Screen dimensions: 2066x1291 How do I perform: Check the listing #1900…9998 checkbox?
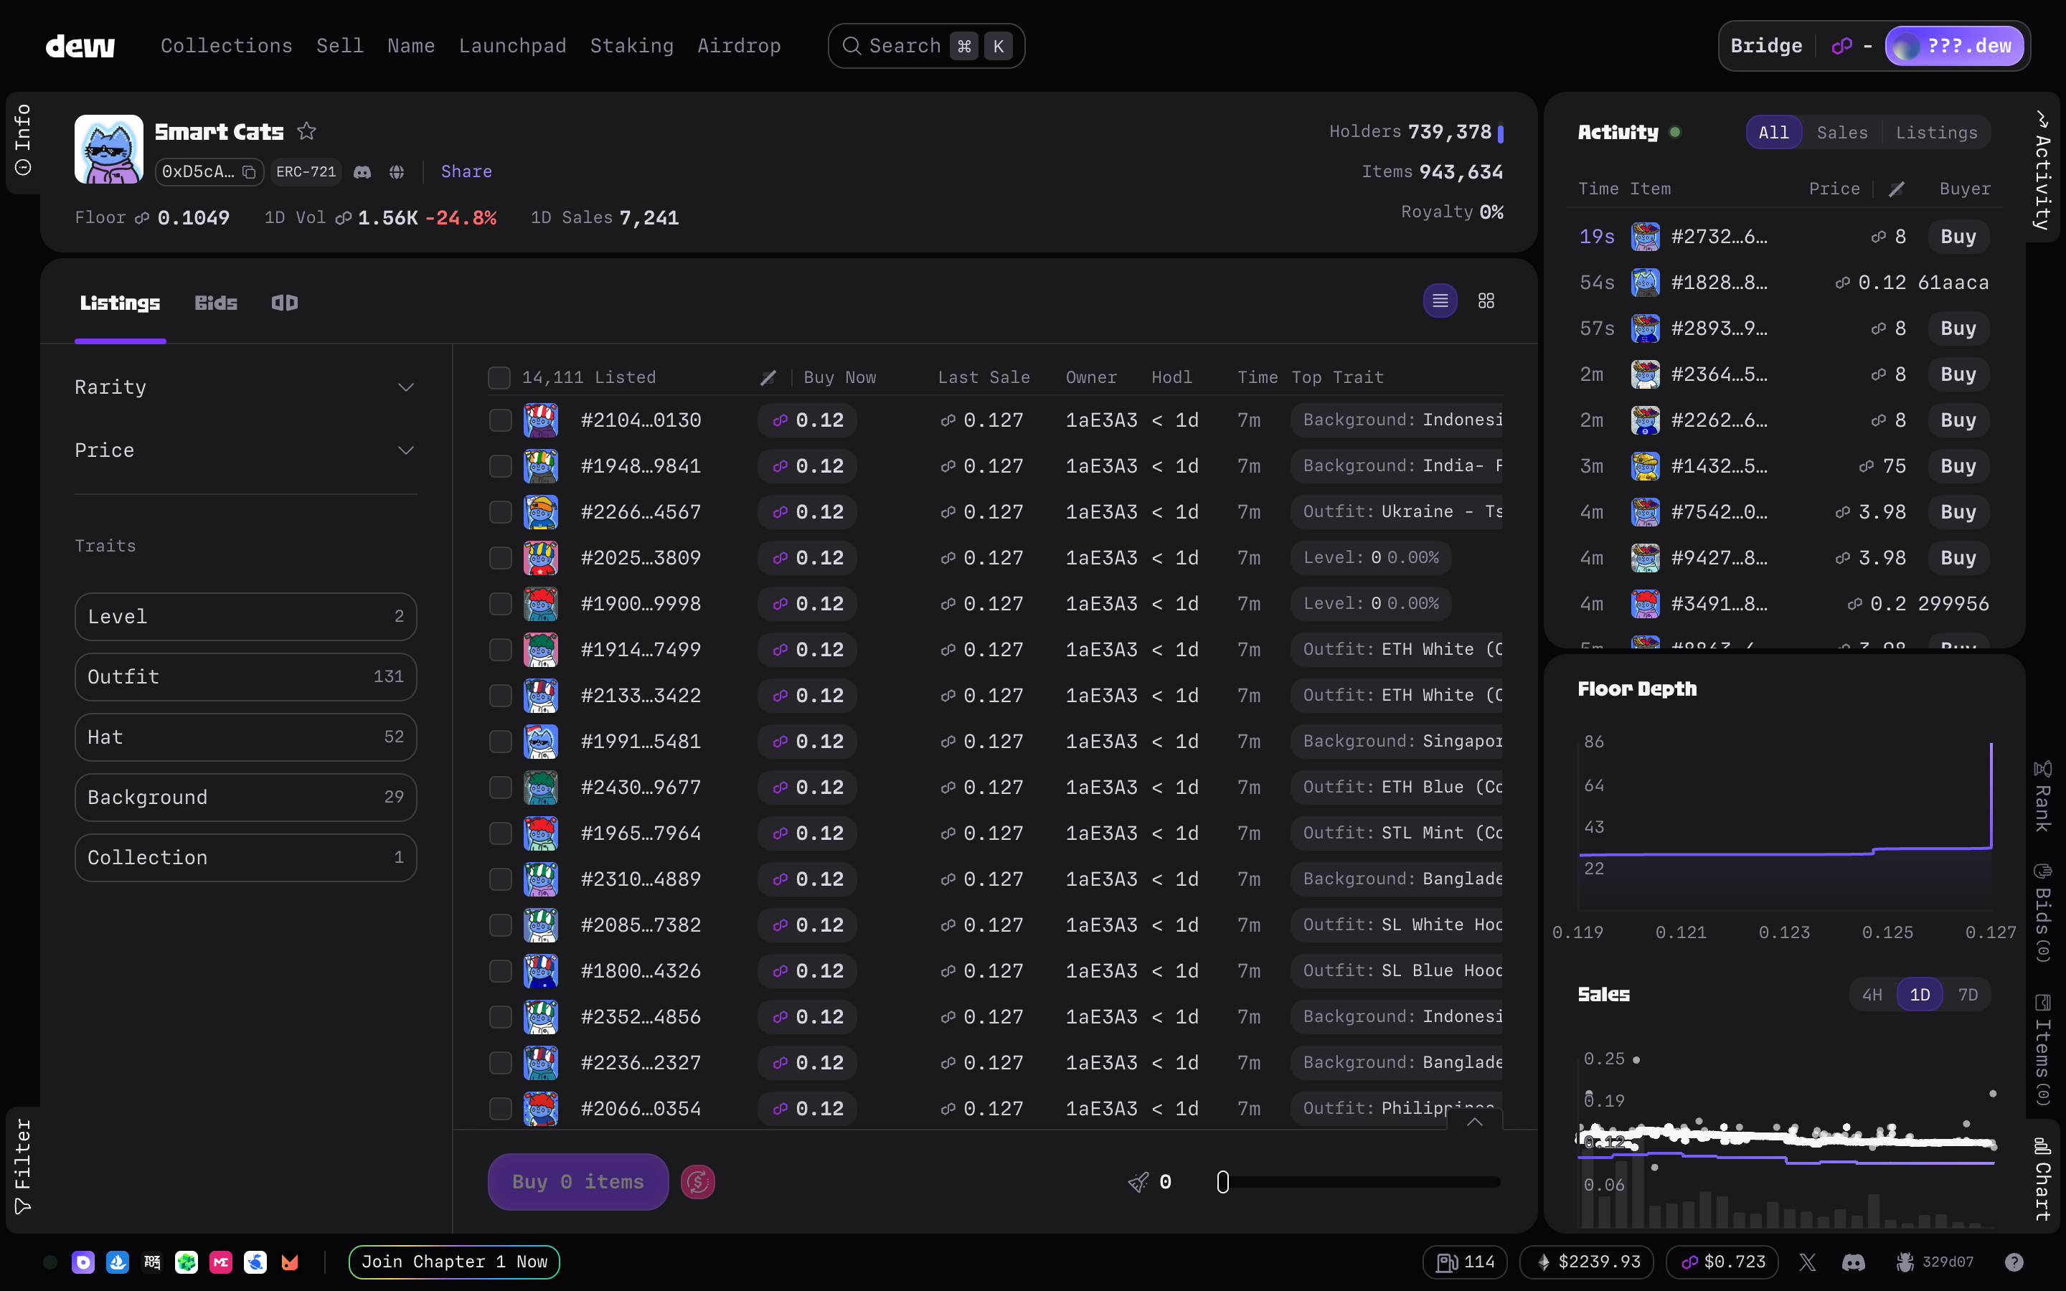(500, 604)
